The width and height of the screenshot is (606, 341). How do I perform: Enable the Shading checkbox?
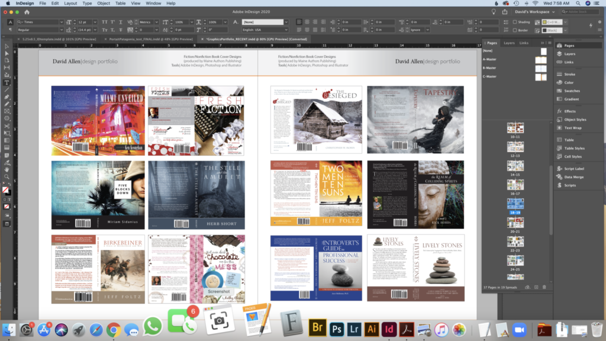(515, 22)
